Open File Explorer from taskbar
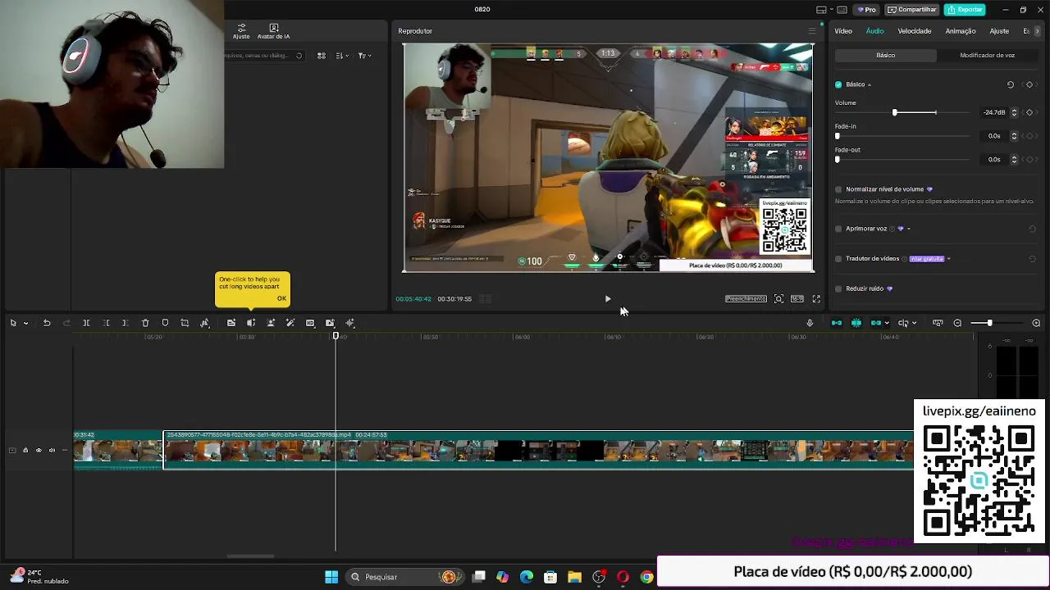This screenshot has width=1050, height=590. pos(574,577)
